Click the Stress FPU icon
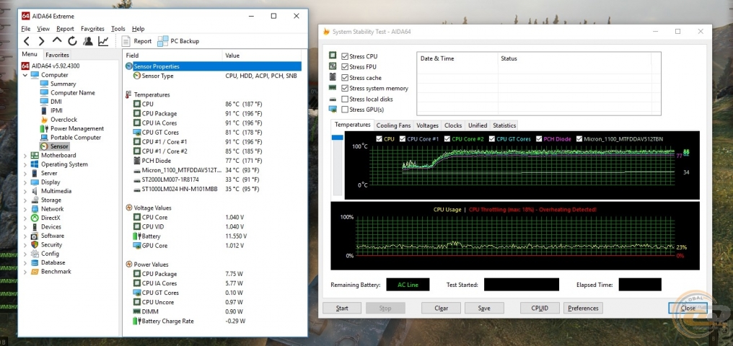The image size is (733, 346). click(x=333, y=67)
